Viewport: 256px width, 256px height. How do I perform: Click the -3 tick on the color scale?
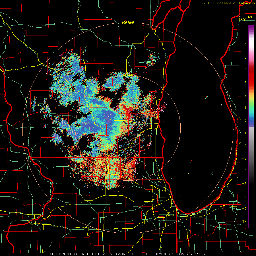[x=244, y=158]
